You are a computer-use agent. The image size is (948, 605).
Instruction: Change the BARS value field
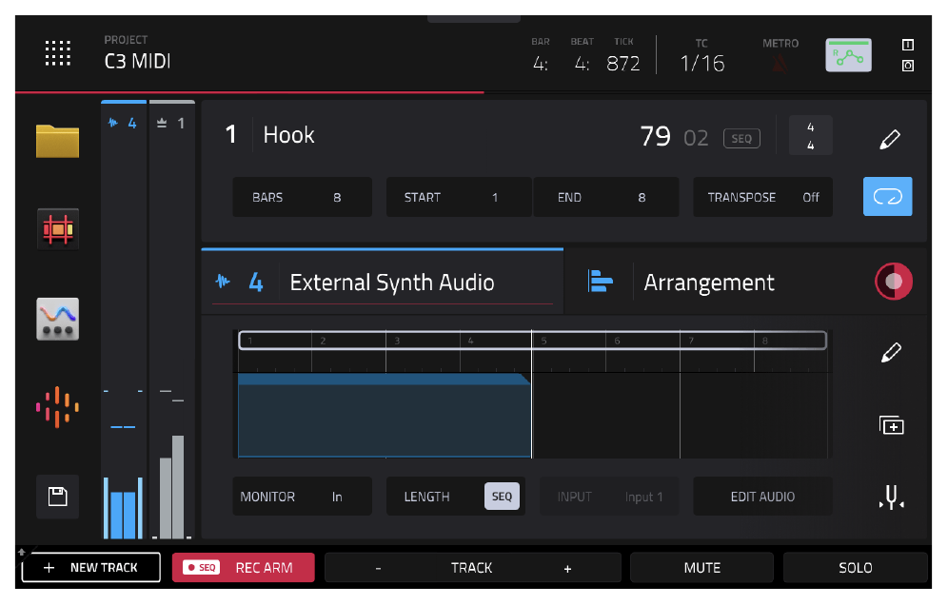click(303, 197)
